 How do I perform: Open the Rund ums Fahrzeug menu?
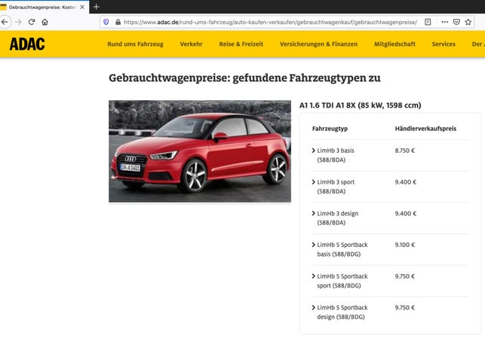tap(135, 44)
